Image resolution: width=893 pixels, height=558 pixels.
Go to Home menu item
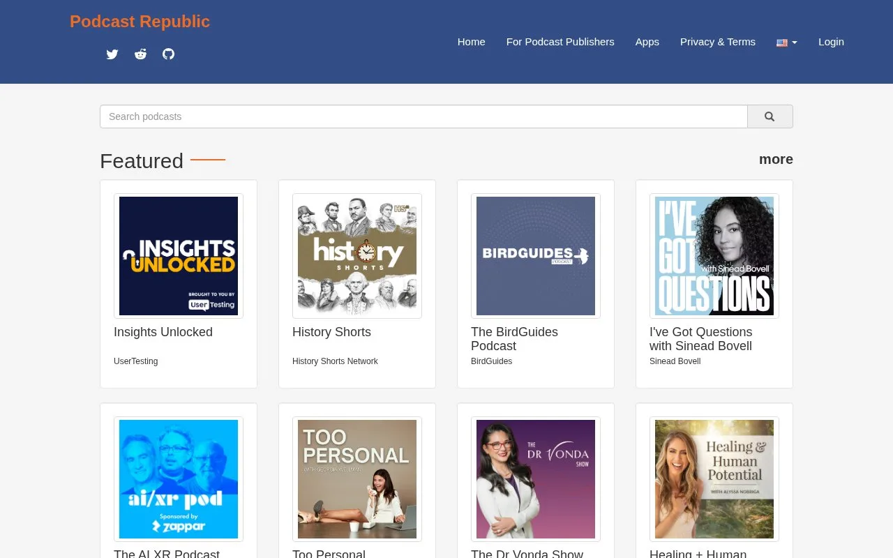tap(472, 42)
